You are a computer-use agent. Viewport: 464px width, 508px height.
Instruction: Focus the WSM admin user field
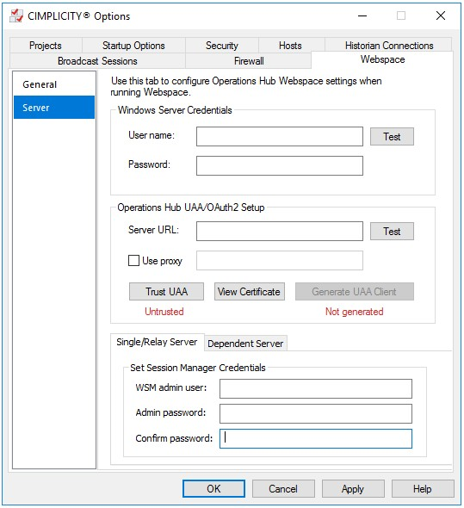point(316,389)
